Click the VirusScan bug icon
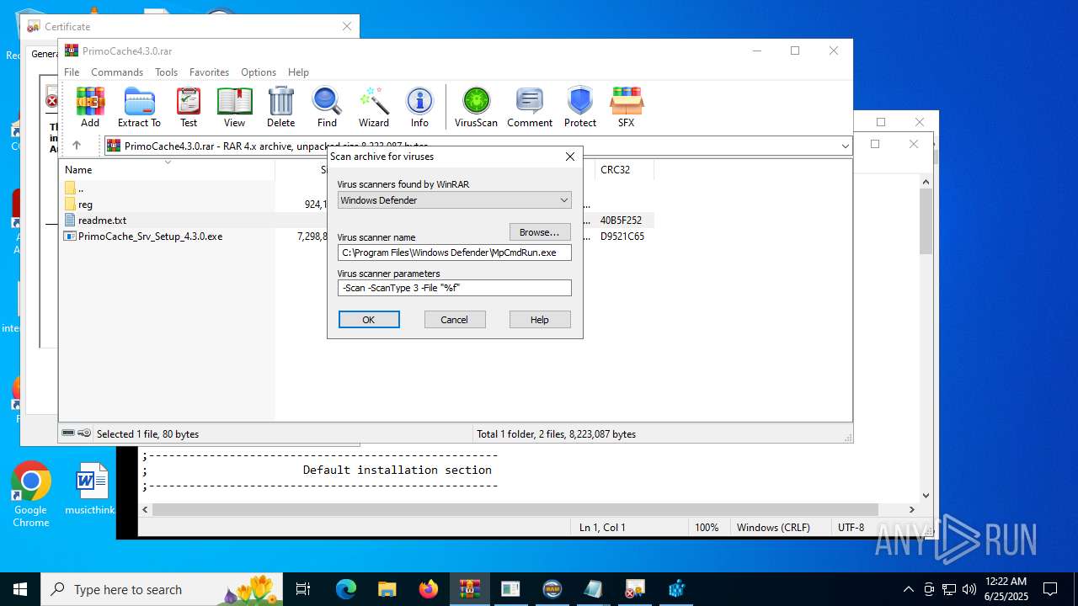Screen dimensions: 1078x606 (476, 107)
